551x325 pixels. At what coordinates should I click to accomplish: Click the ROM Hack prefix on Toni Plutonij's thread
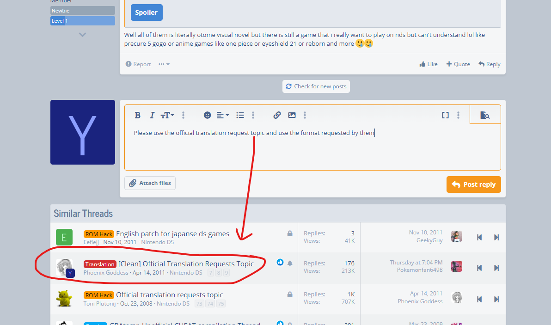tap(99, 295)
